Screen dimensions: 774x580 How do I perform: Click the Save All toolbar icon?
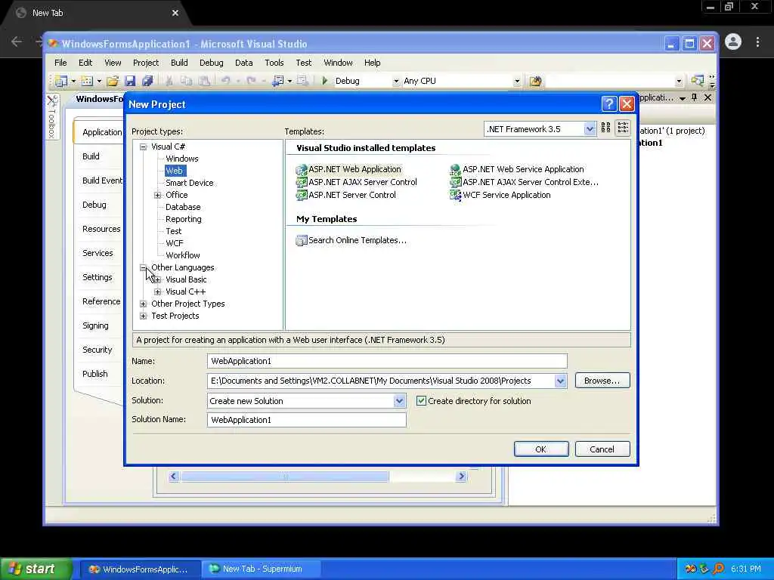(147, 81)
